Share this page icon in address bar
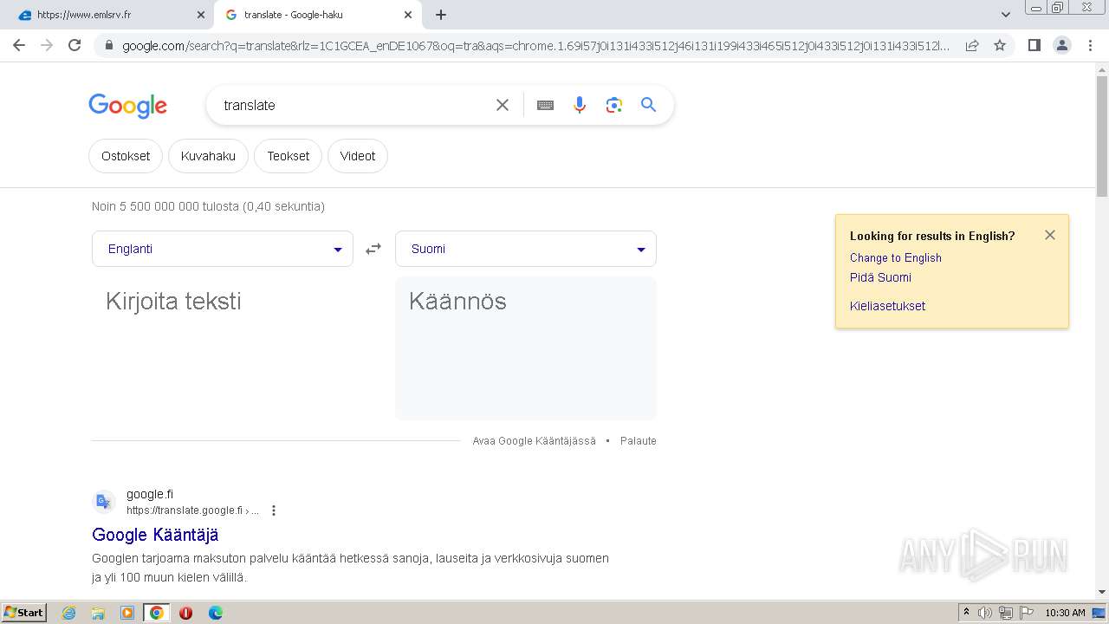Viewport: 1109px width, 624px height. coord(972,45)
